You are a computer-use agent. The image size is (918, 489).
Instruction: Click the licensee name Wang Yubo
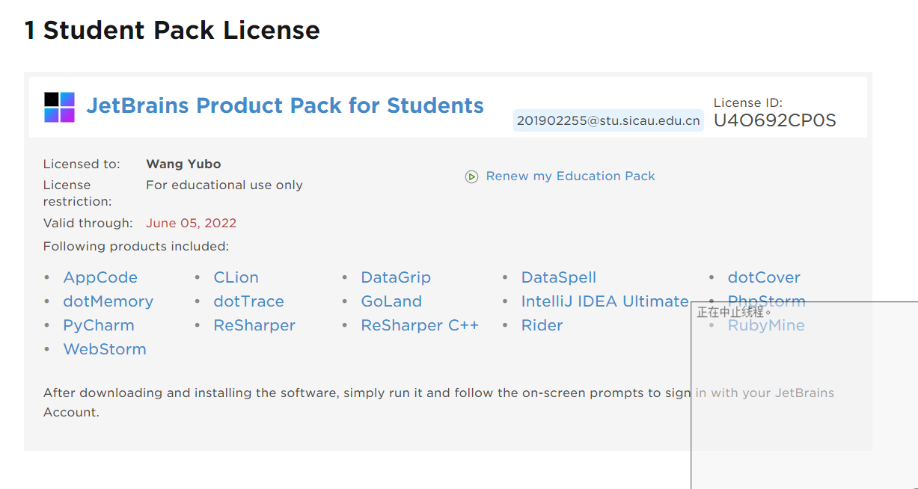(183, 164)
